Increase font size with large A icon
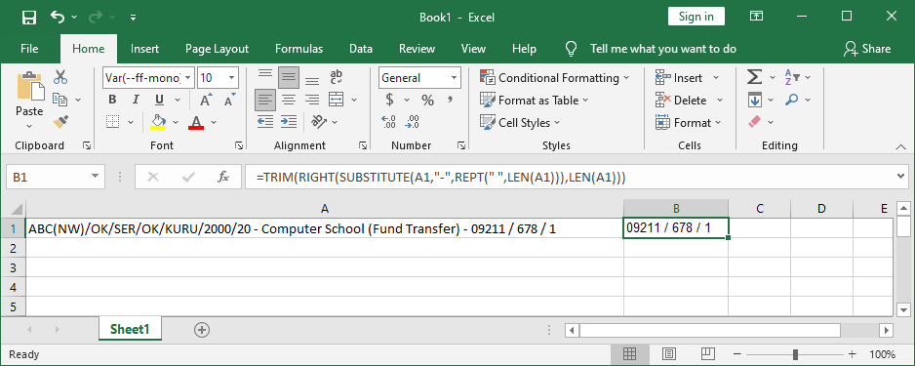This screenshot has width=915, height=366. pyautogui.click(x=205, y=101)
